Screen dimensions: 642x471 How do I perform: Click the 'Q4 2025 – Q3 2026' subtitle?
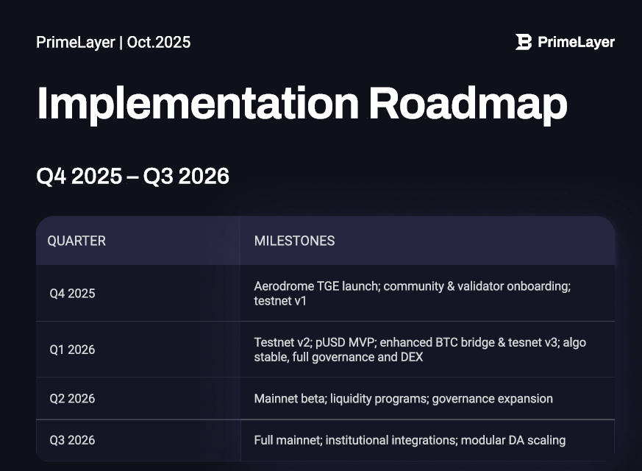132,176
